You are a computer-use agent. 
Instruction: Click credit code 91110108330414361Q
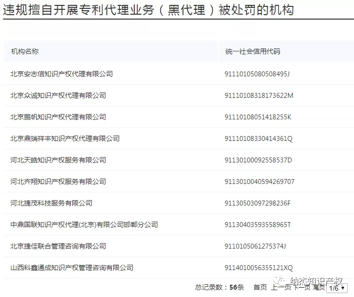tap(258, 138)
